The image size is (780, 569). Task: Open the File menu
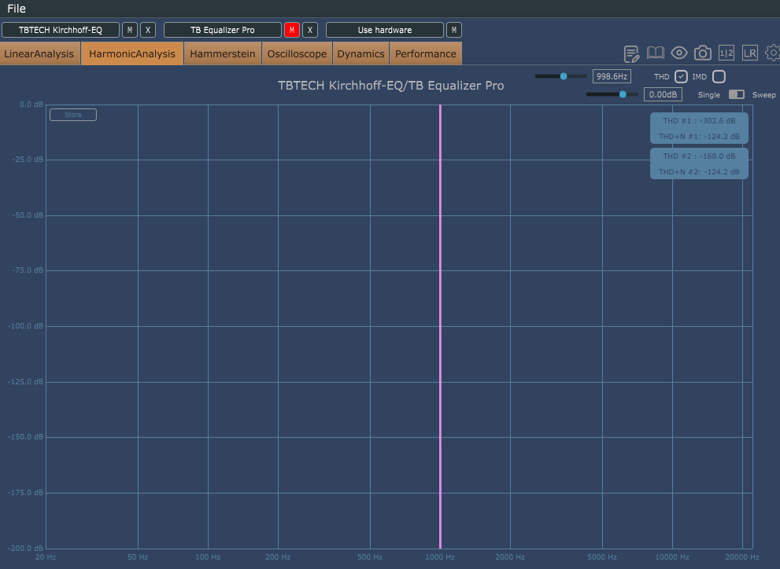click(x=17, y=9)
